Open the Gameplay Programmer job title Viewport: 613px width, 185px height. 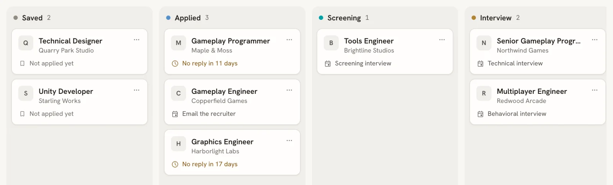(231, 41)
